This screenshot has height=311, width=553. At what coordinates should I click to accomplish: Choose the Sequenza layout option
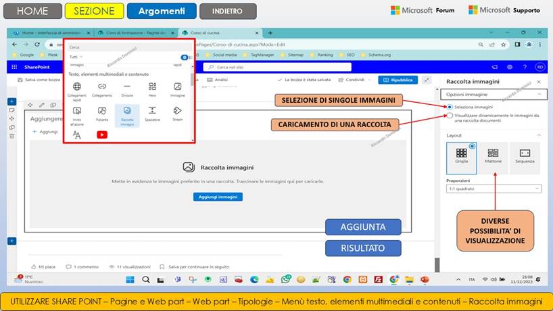[x=525, y=158]
